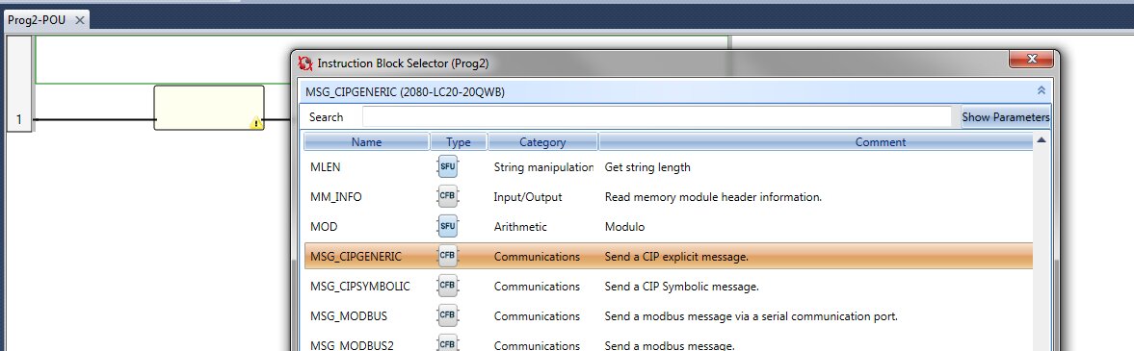Viewport: 1134px width, 351px height.
Task: Click the Instruction Block Selector title icon
Action: click(306, 63)
